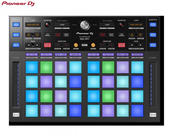Viewport: 173px width, 138px height.
Task: Click the red Pioneer DJ logo
Action: [x=18, y=4]
